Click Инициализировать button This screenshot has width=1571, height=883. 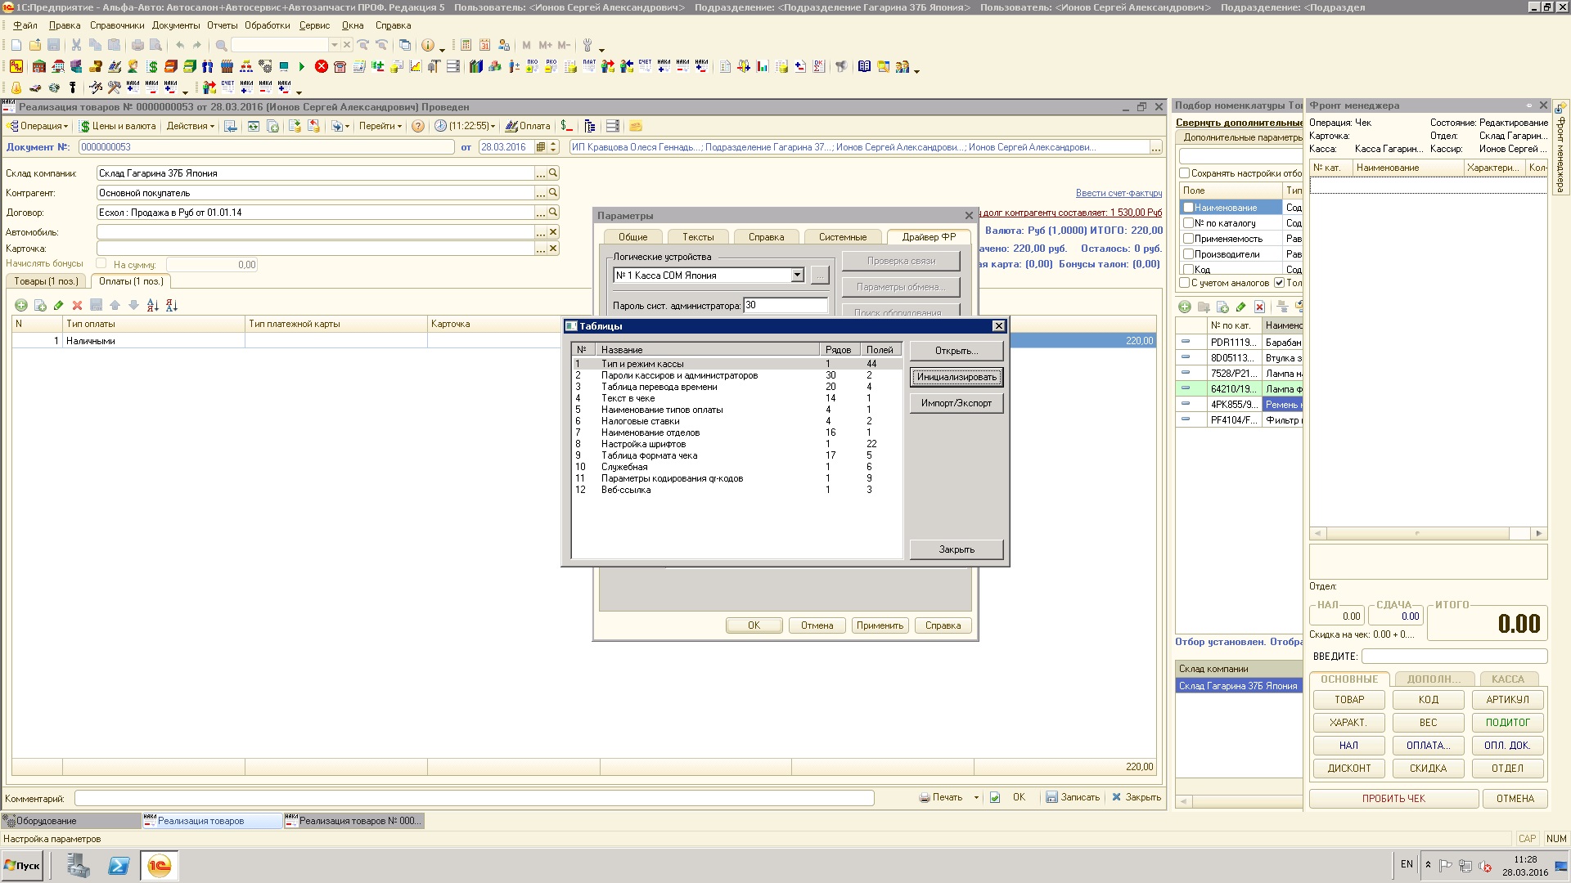pyautogui.click(x=957, y=377)
